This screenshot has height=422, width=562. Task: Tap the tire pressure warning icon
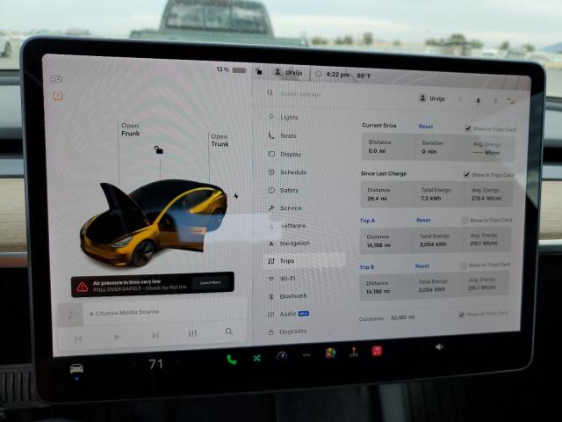pos(58,96)
